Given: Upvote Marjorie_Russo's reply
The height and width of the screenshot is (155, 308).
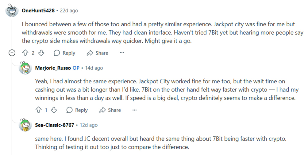Looking at the screenshot, I should (x=39, y=110).
